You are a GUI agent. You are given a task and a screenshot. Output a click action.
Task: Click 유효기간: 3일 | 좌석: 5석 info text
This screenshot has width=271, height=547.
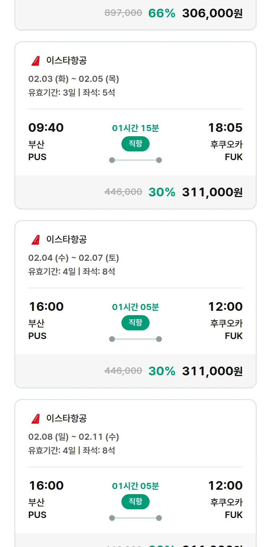coord(72,93)
